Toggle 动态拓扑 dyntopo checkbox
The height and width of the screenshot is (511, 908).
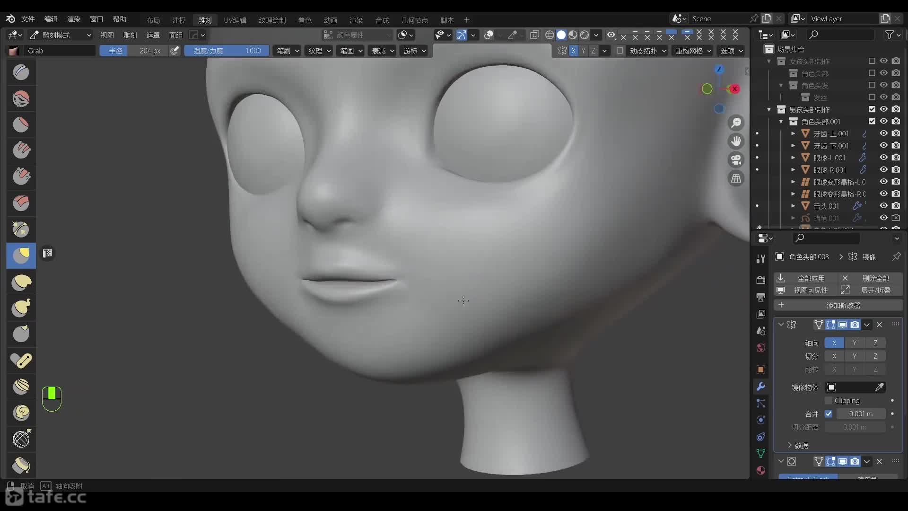point(620,51)
